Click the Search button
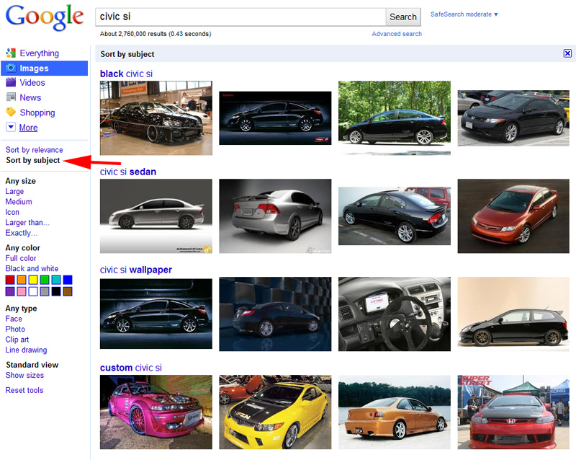 [x=403, y=17]
